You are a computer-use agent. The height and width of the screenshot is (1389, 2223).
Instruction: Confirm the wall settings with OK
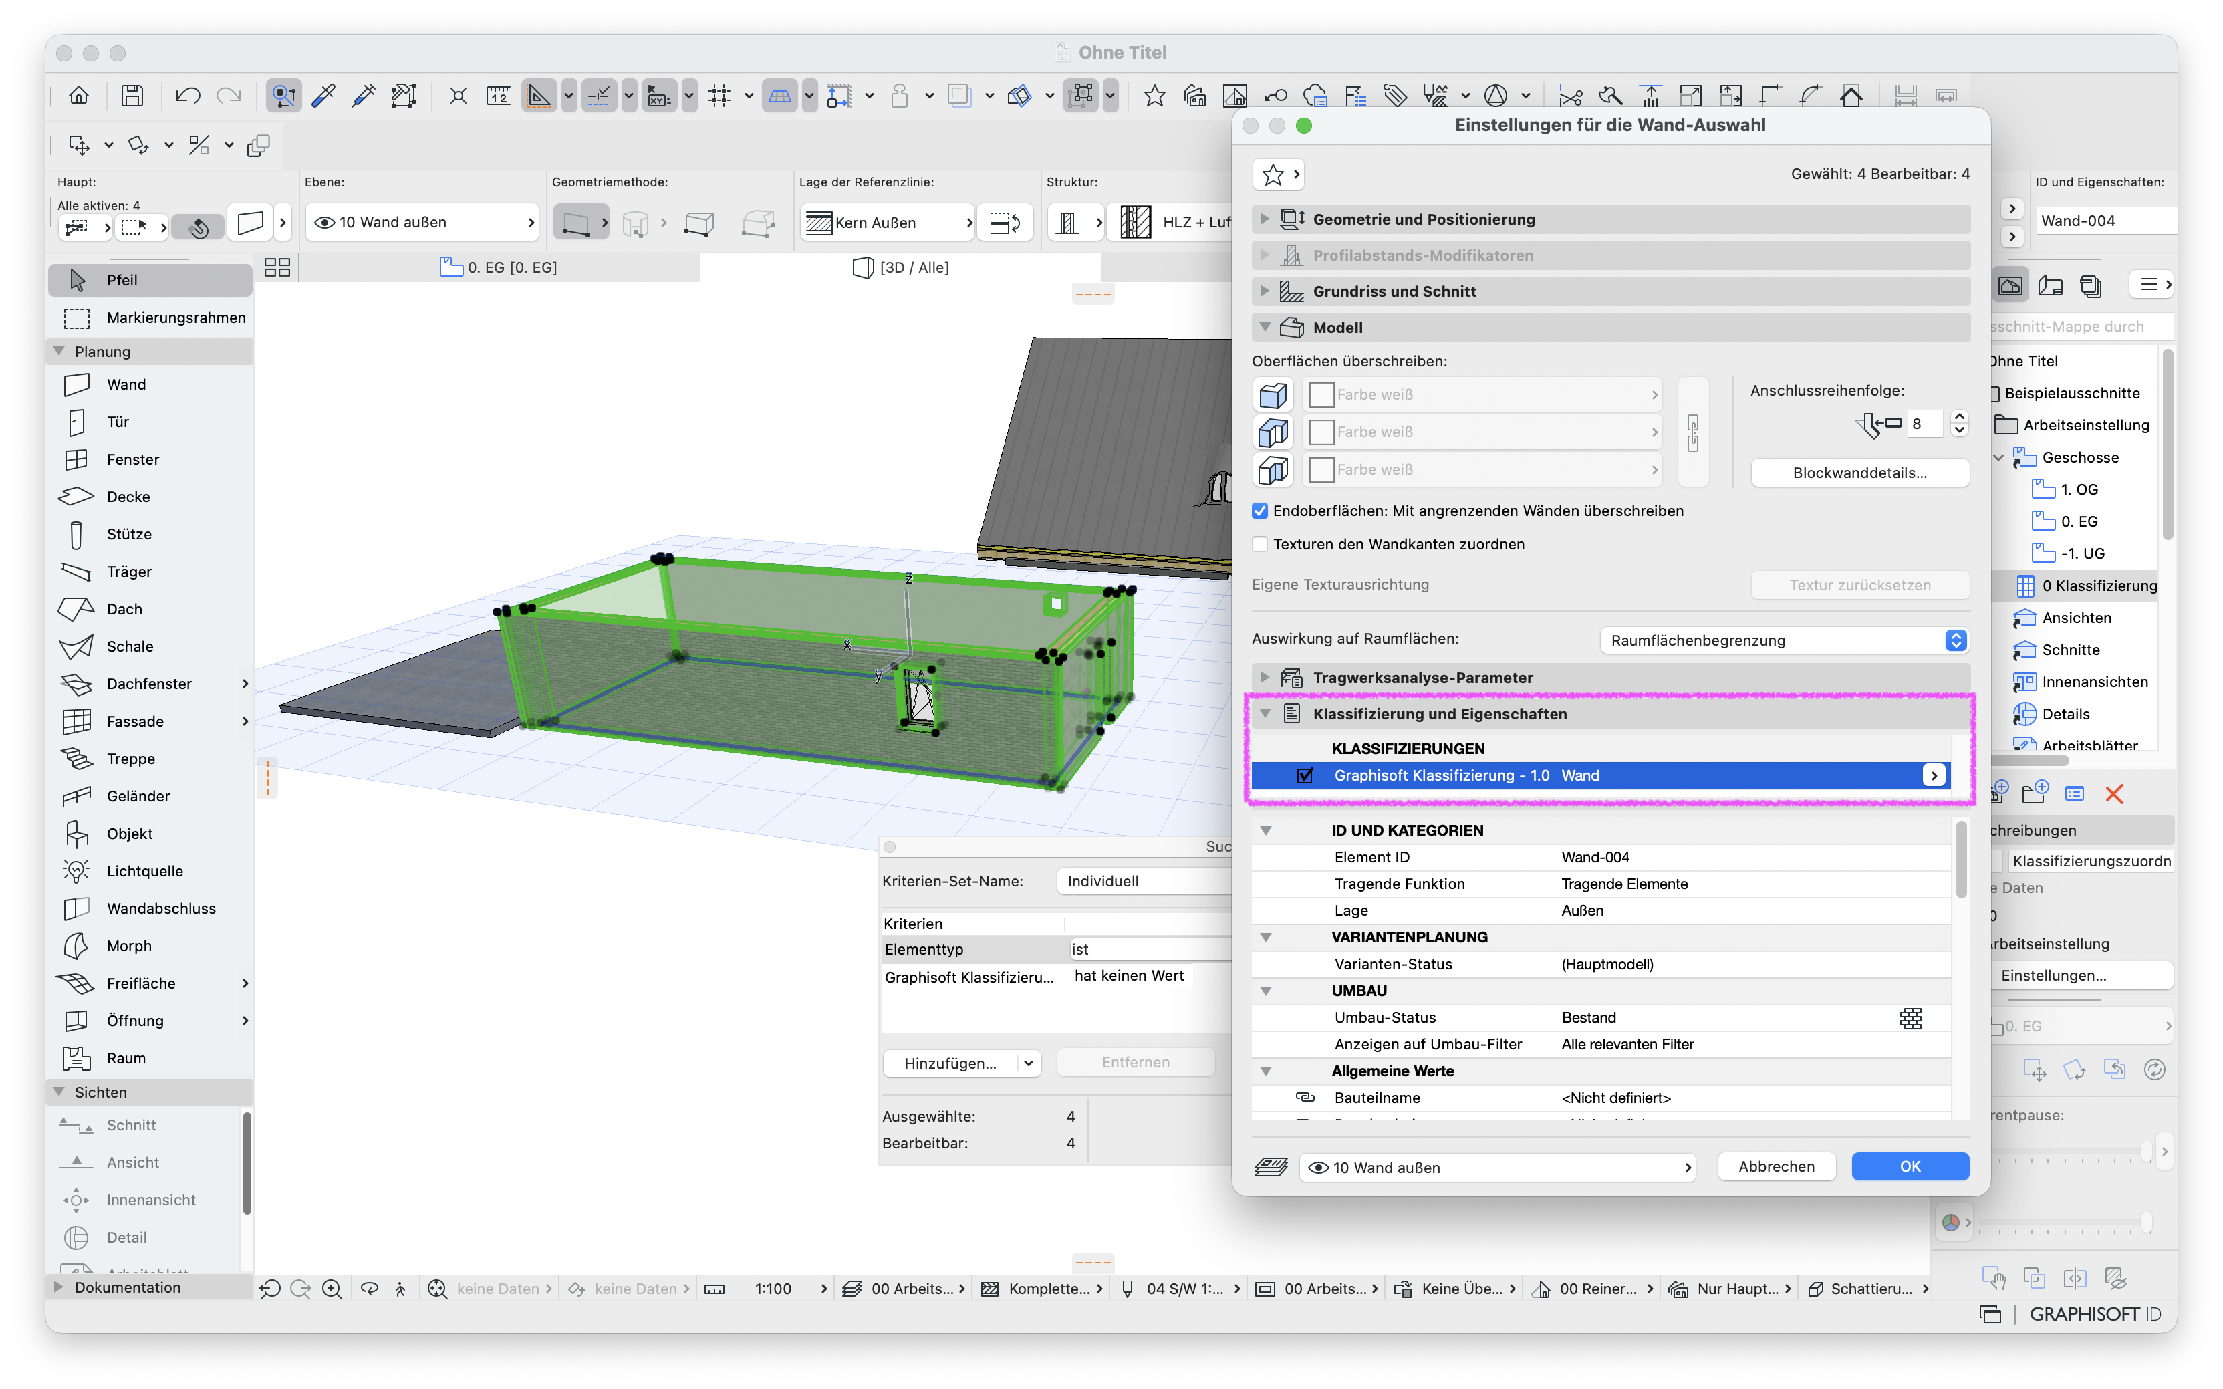(x=1910, y=1166)
